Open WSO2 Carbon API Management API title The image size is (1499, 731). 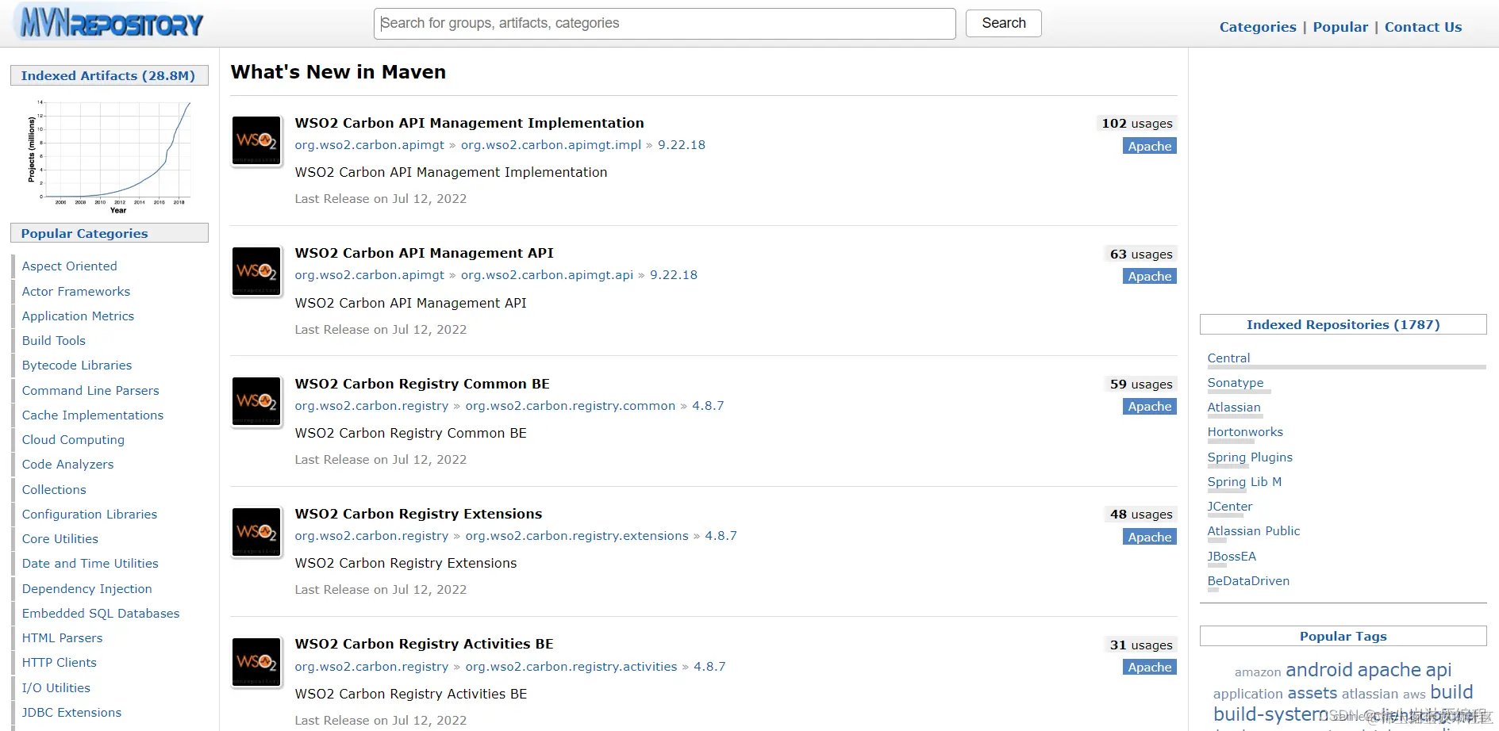point(425,253)
